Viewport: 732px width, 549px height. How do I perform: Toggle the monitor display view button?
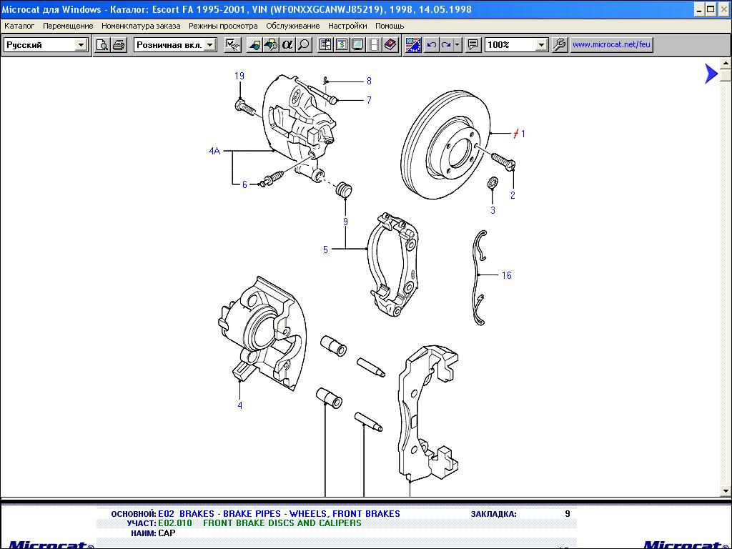click(x=357, y=45)
